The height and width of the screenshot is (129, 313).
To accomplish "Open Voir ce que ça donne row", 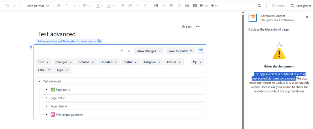I will pos(123,115).
